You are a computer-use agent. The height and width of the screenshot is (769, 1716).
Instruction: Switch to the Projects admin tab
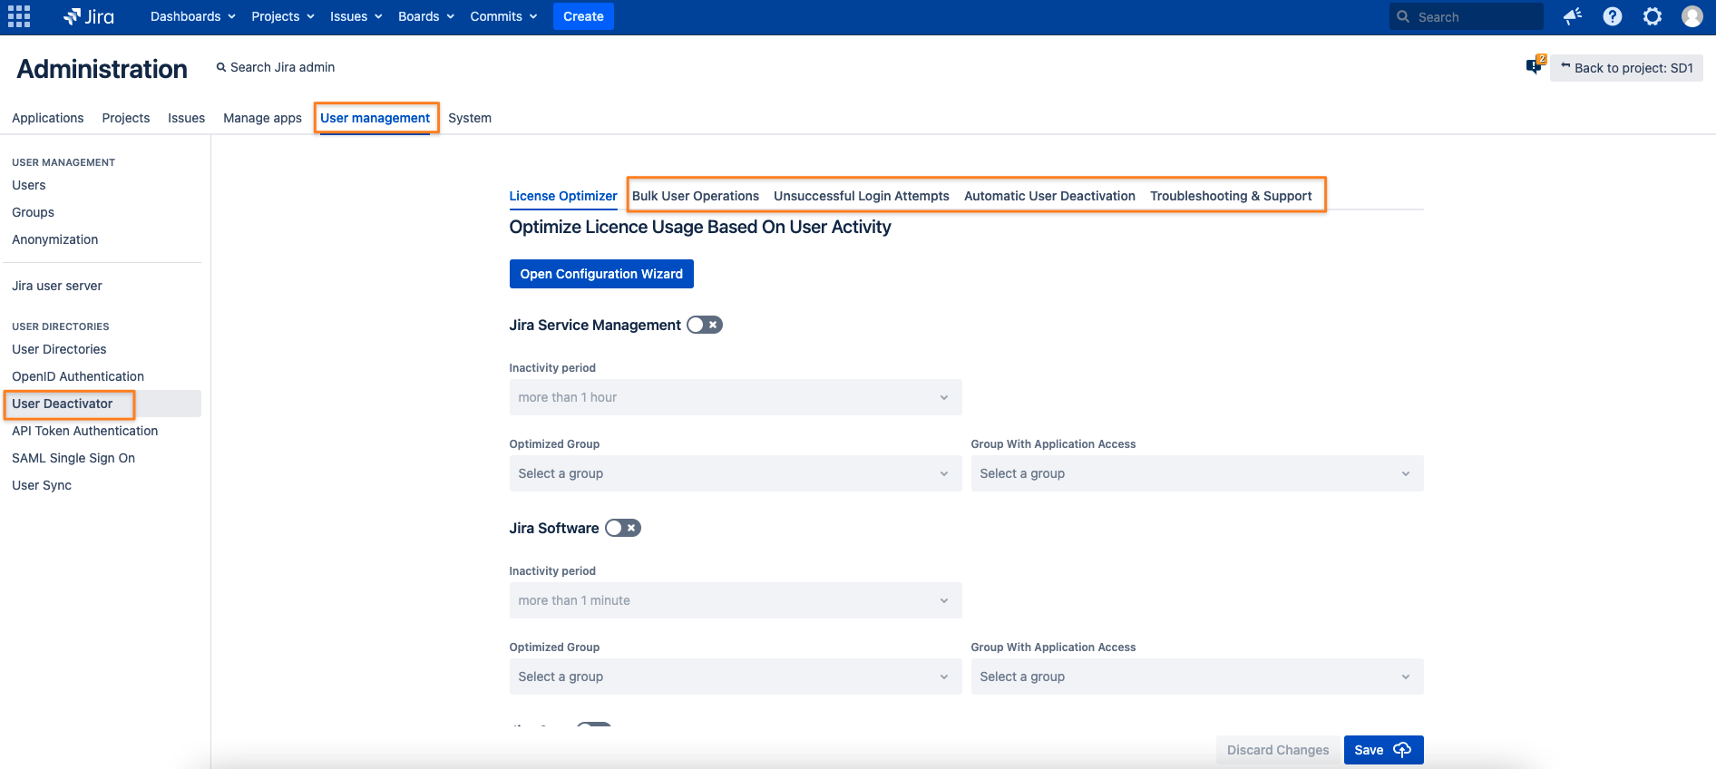[x=126, y=118]
